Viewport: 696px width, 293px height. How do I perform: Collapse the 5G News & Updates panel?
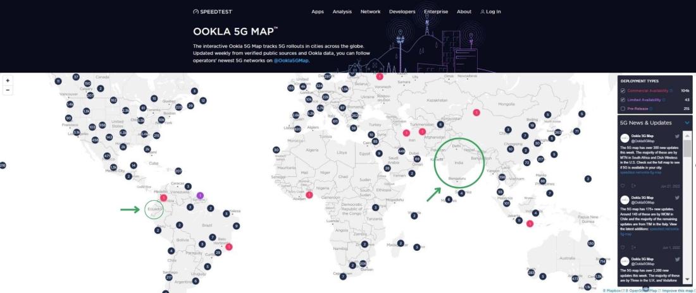pyautogui.click(x=687, y=123)
